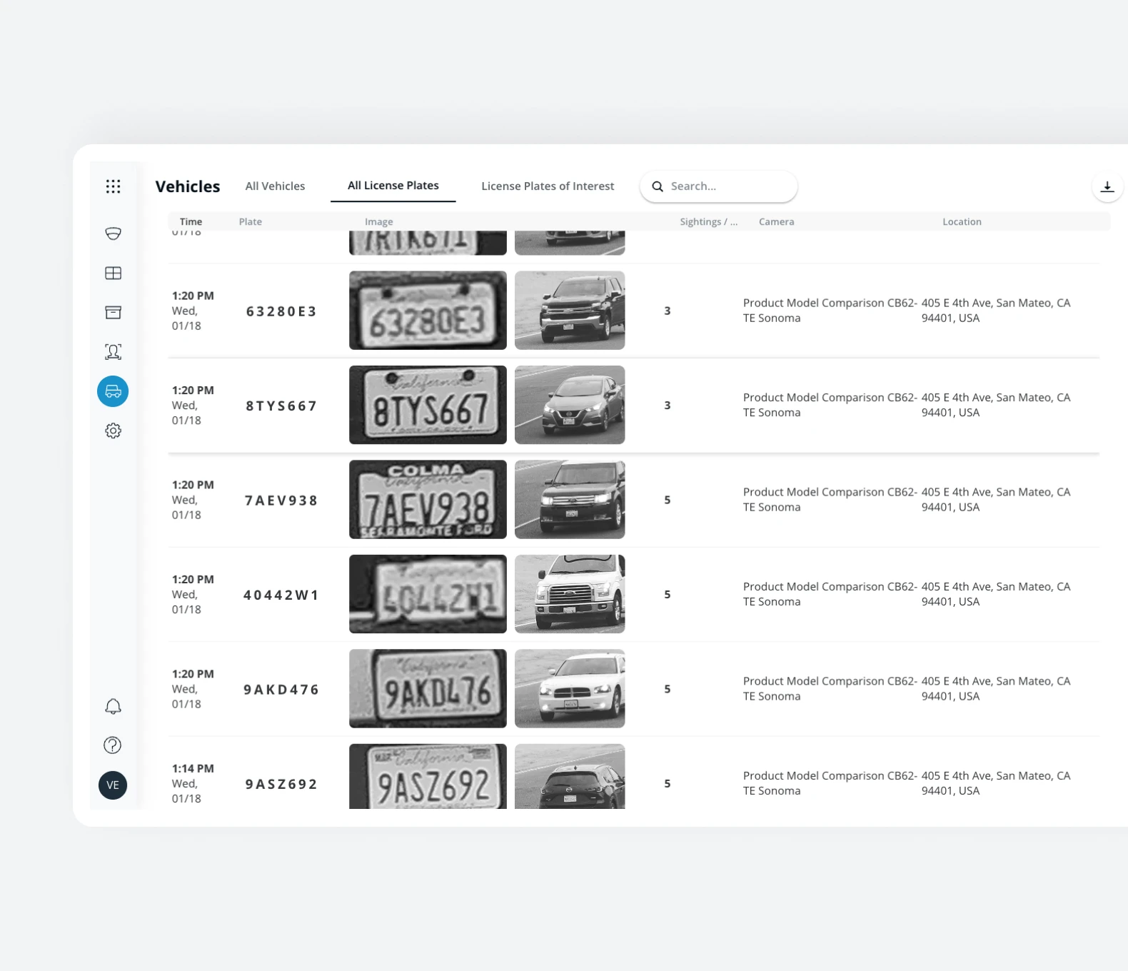Open vehicle photo for plate 40442W1

570,594
